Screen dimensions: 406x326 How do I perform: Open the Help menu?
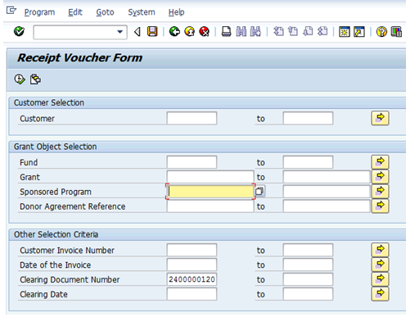coord(176,12)
